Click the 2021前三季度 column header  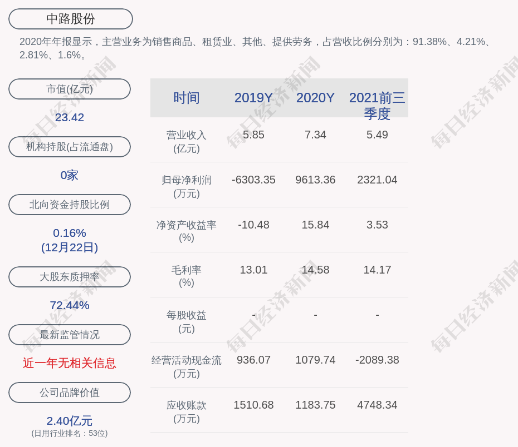point(377,105)
